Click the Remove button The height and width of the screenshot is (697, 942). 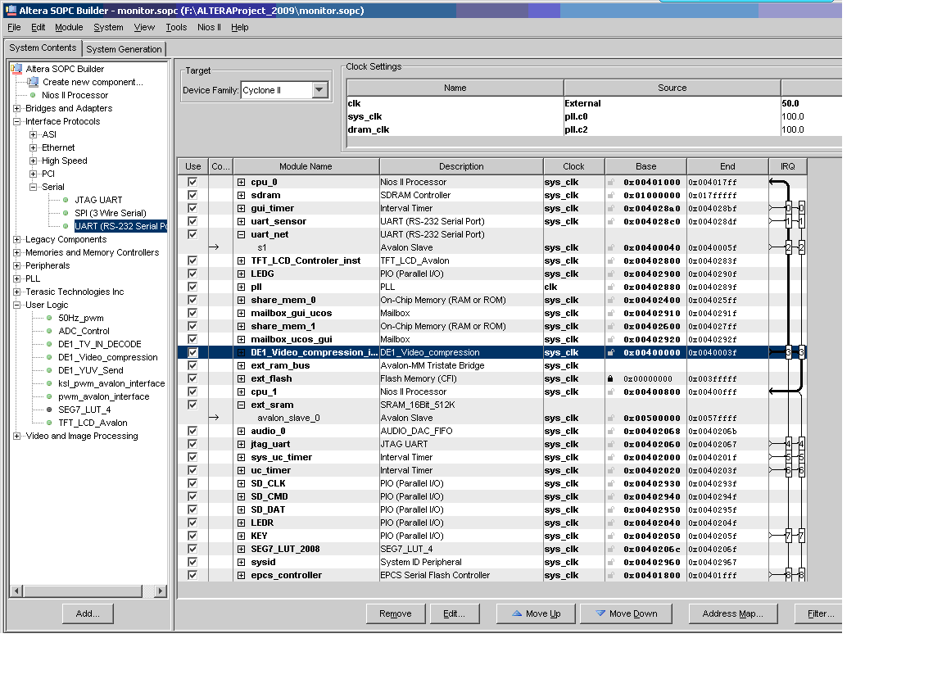pos(396,613)
